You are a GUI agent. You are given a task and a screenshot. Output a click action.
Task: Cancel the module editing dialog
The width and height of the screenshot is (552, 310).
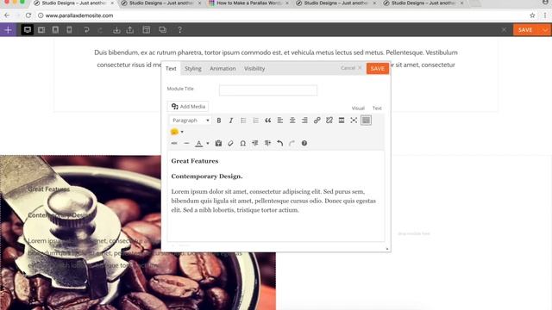(x=351, y=68)
